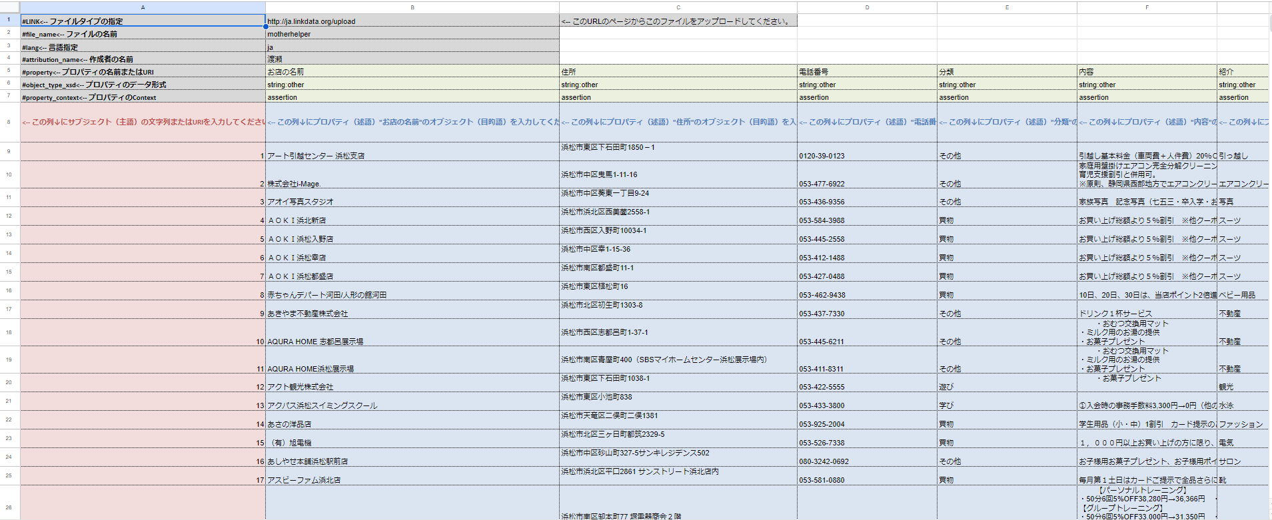The height and width of the screenshot is (520, 1272).
Task: Click phone number 080-3242-0692
Action: [x=867, y=457]
